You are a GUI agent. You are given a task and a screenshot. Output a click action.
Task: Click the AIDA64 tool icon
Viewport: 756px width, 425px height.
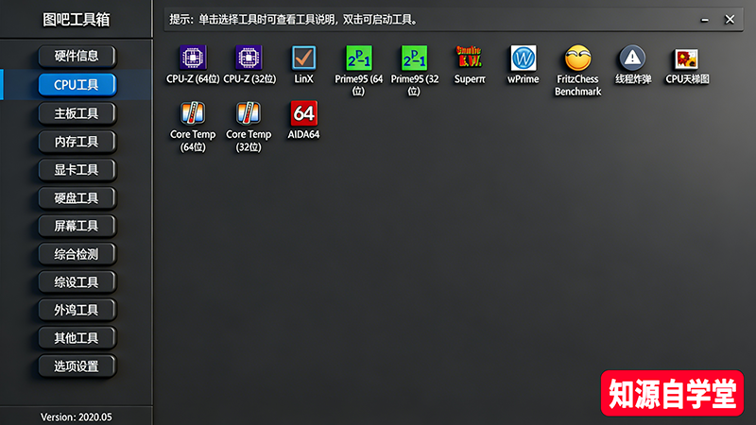(303, 113)
